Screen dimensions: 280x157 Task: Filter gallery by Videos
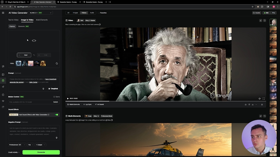pos(84,13)
